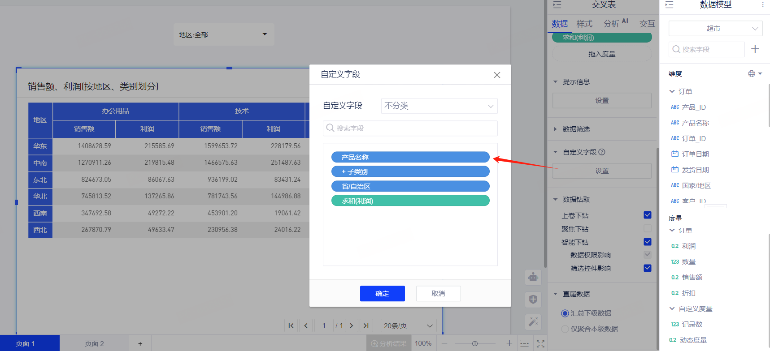
Task: Click the 搜索字段 box in dialog
Action: [x=410, y=128]
